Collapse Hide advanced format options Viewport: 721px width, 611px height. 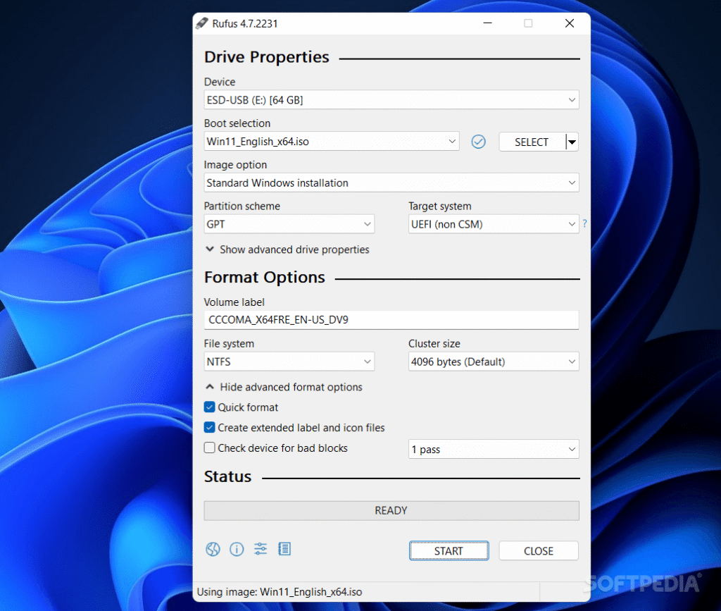[x=284, y=387]
